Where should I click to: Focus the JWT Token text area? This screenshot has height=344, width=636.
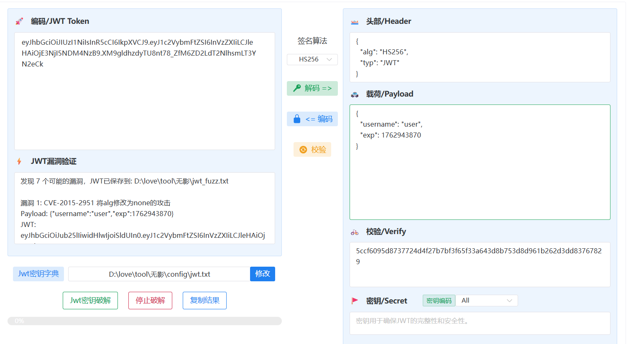click(x=145, y=91)
